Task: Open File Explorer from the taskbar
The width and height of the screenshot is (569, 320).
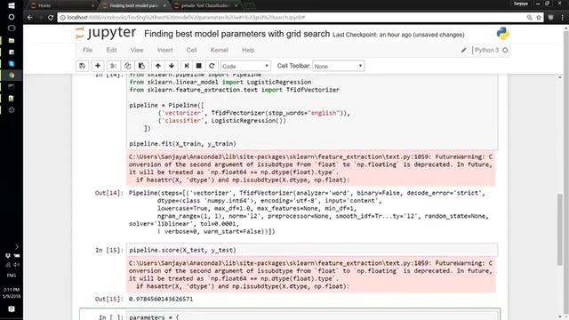Action: [x=12, y=40]
